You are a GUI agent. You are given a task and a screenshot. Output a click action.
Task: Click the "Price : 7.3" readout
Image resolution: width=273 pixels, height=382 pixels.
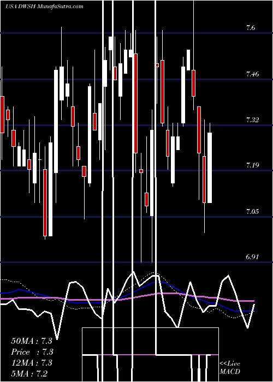[32, 352]
